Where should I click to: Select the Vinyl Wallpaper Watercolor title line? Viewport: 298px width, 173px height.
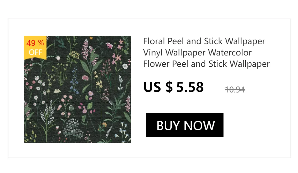(198, 53)
